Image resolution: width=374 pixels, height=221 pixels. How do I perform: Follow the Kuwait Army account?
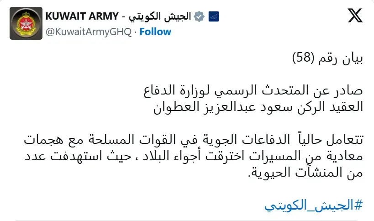[x=155, y=32]
